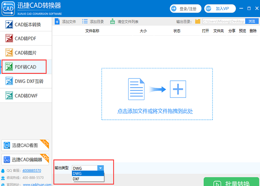Click the hotline headset icon
260x186 pixels.
tap(3, 178)
